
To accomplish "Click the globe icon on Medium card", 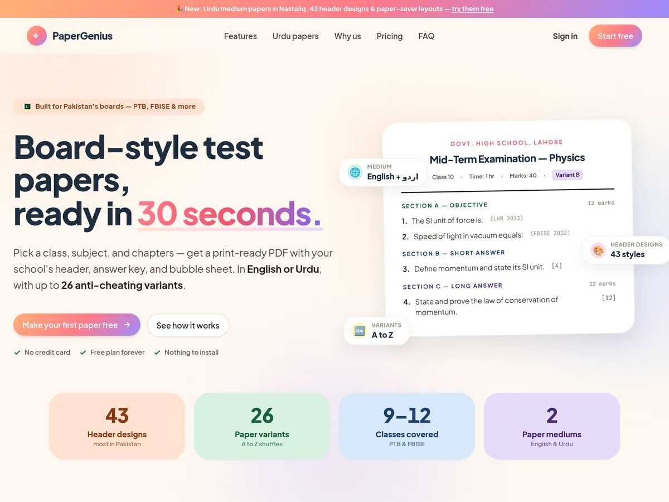I will point(355,172).
